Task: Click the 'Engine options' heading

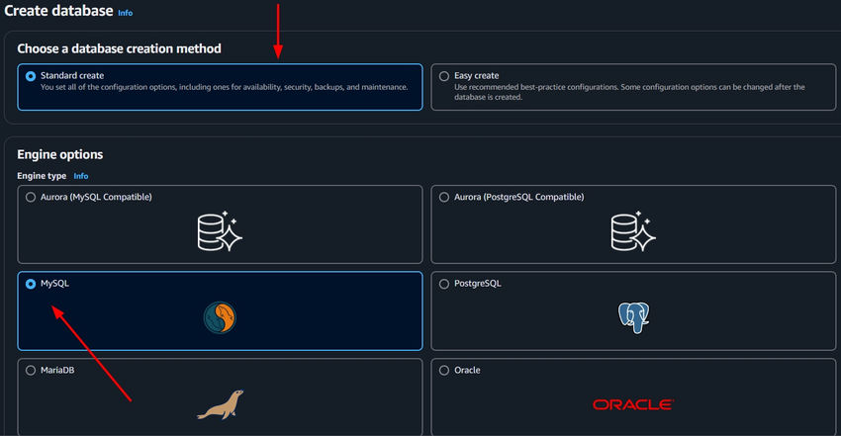Action: tap(60, 154)
